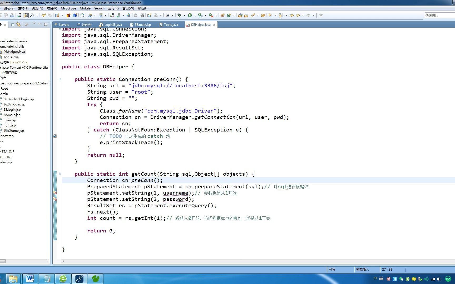This screenshot has width=455, height=284.
Task: Select Tools.java in package explorer
Action: pos(11,57)
